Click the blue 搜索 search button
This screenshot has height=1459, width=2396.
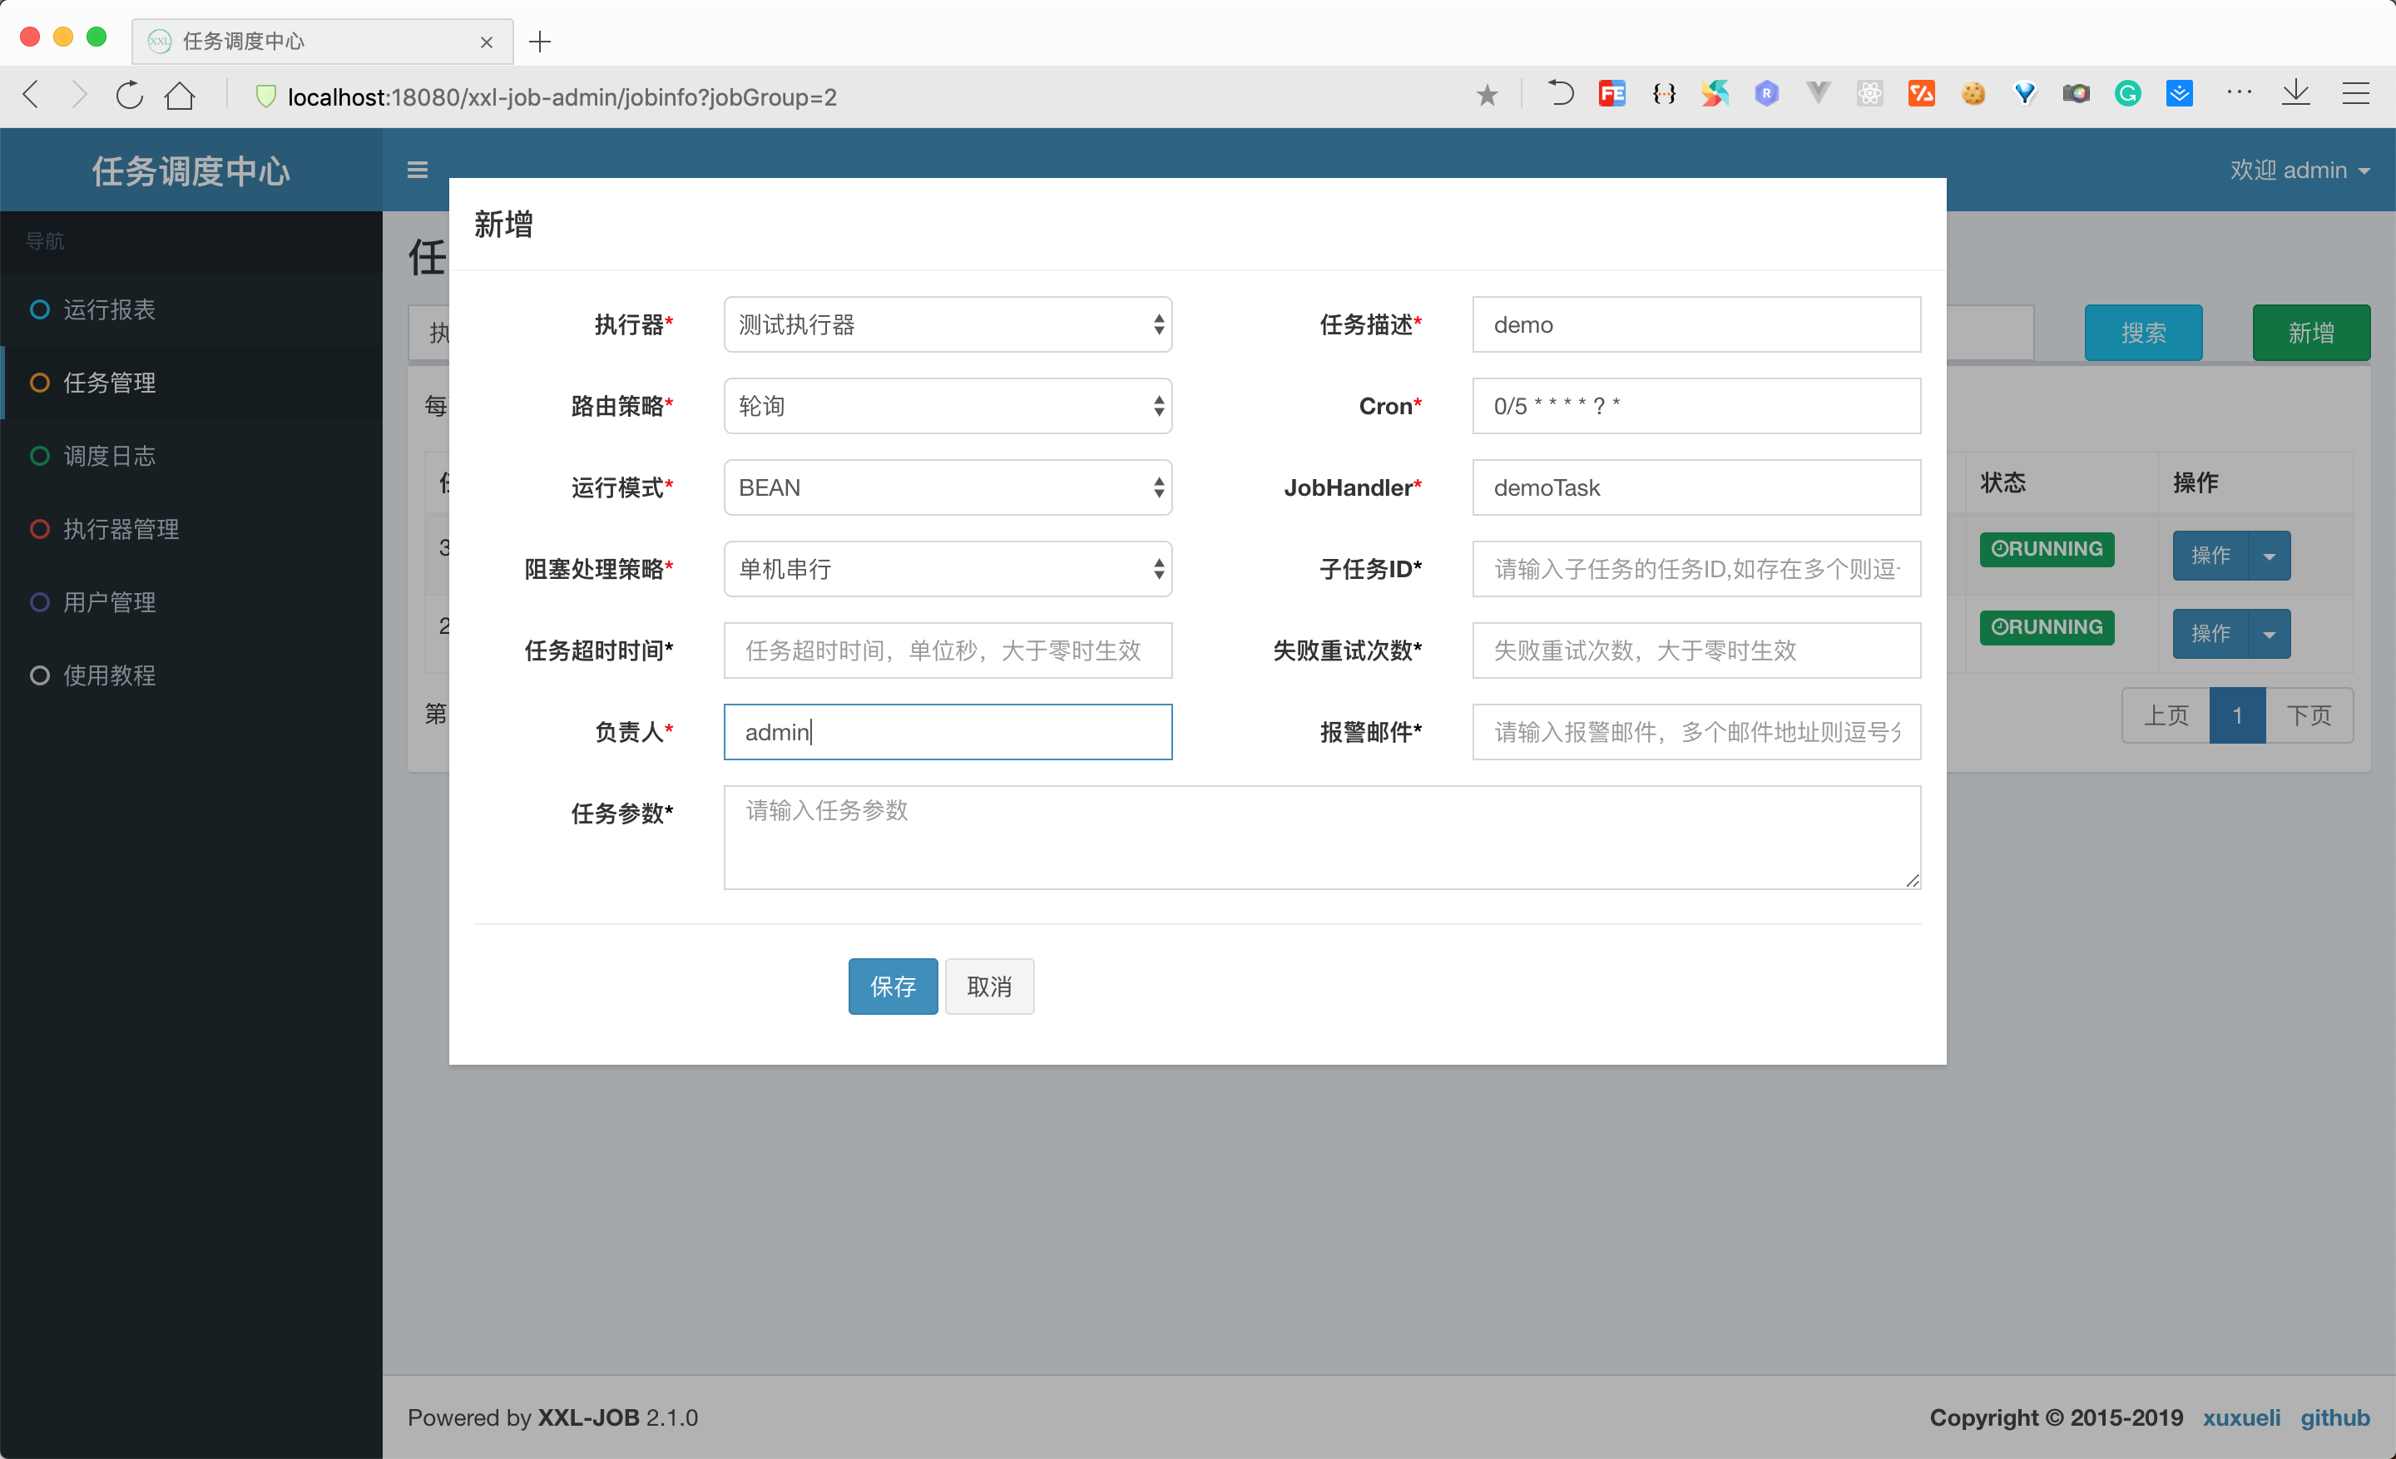point(2143,334)
